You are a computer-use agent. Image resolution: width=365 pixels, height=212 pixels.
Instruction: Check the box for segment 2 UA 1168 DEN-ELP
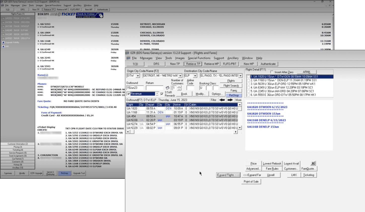tap(248, 80)
